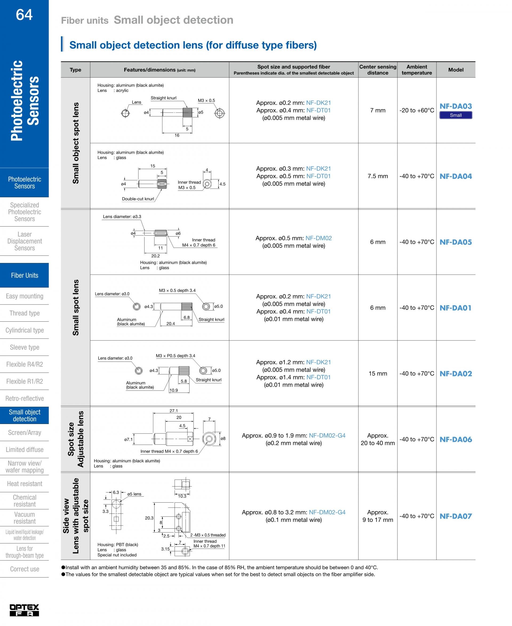Open the Retro-reflective sidebar item
512x626 pixels.
25,398
